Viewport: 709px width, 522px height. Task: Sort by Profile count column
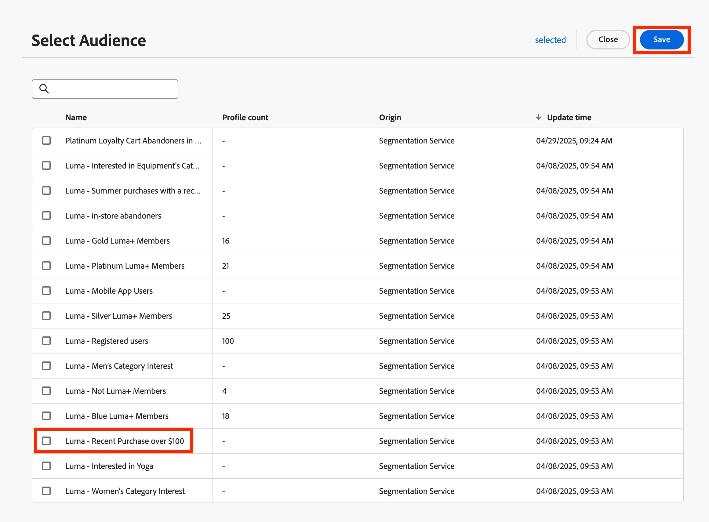245,118
